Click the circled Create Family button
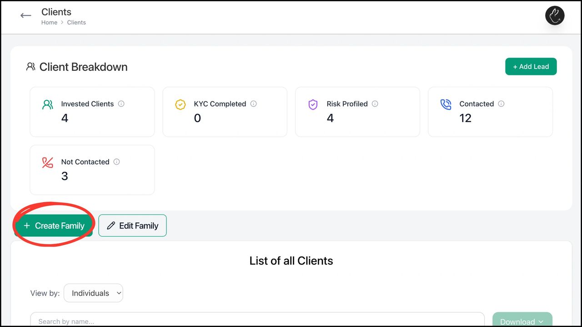Viewport: 582px width, 327px height. (54, 225)
